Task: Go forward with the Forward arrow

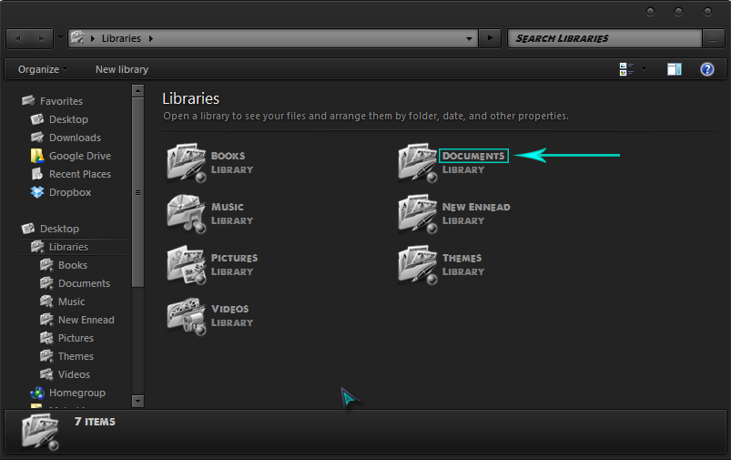Action: [x=41, y=39]
